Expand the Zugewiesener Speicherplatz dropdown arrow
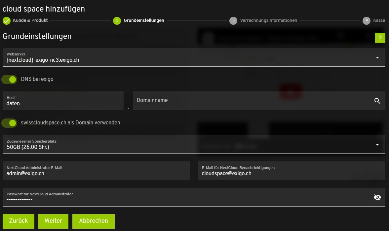 [377, 145]
